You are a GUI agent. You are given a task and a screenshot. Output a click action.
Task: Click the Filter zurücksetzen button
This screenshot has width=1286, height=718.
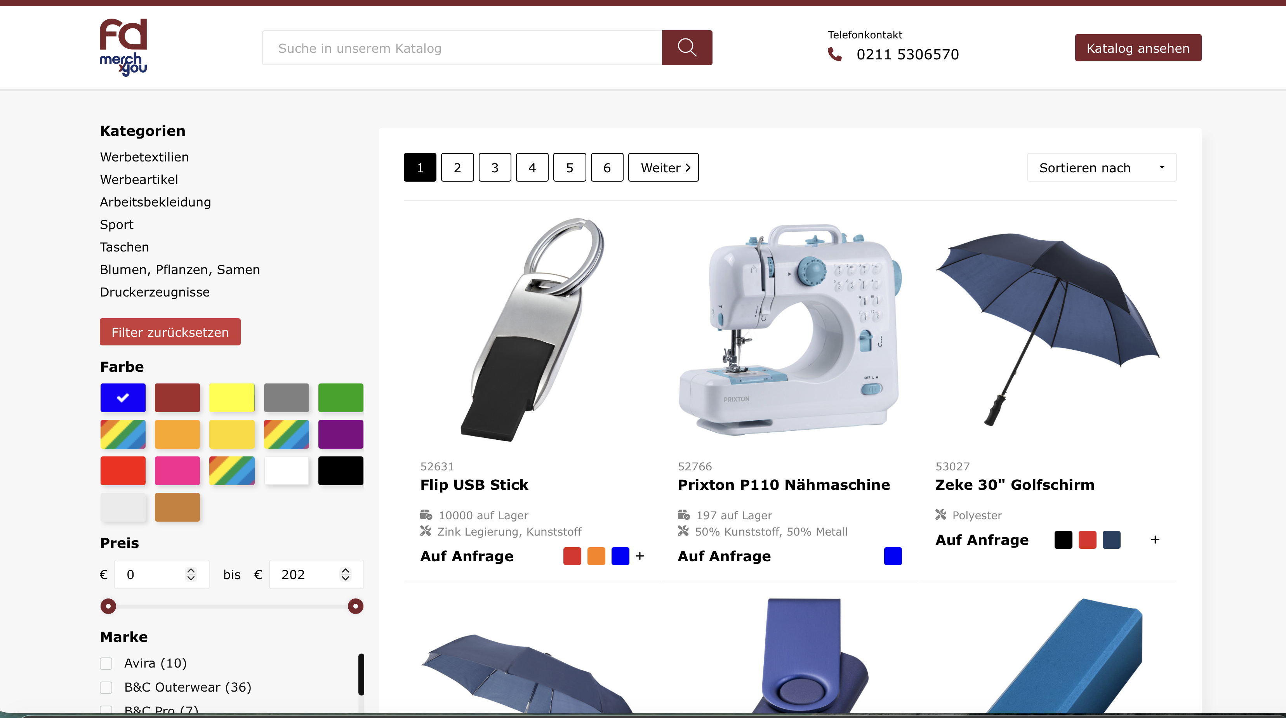170,332
